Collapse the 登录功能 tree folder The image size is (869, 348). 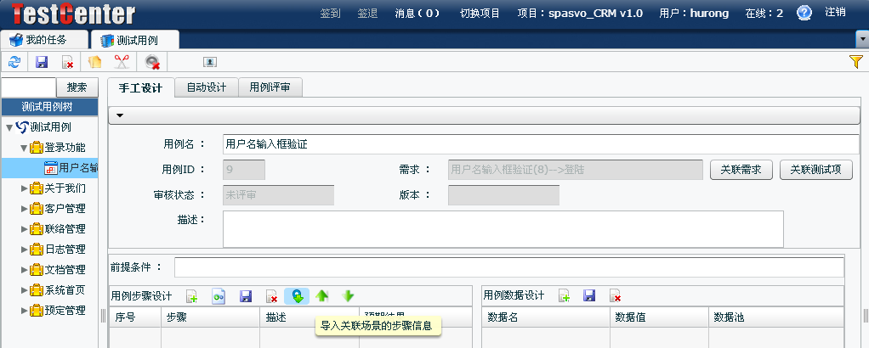click(x=25, y=148)
